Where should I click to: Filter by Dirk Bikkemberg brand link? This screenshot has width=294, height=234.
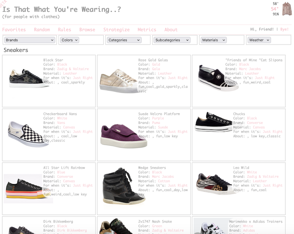[72, 230]
